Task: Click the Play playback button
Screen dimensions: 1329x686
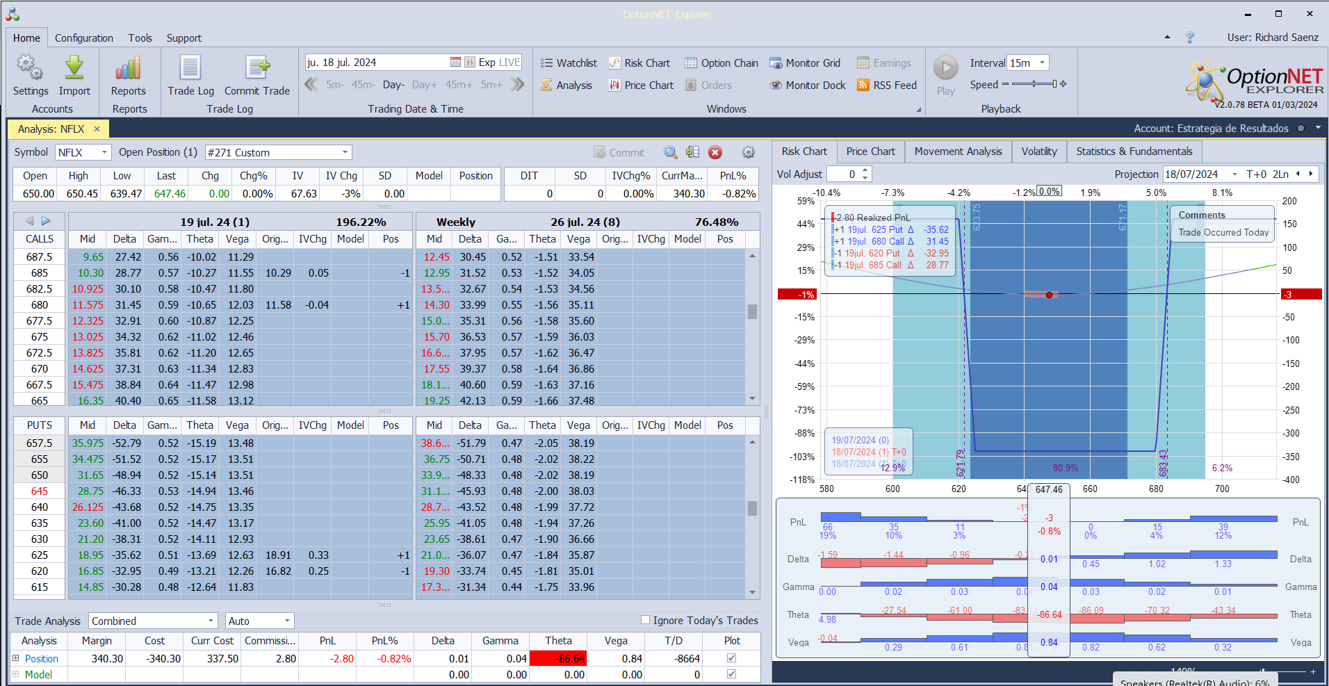Action: point(945,76)
